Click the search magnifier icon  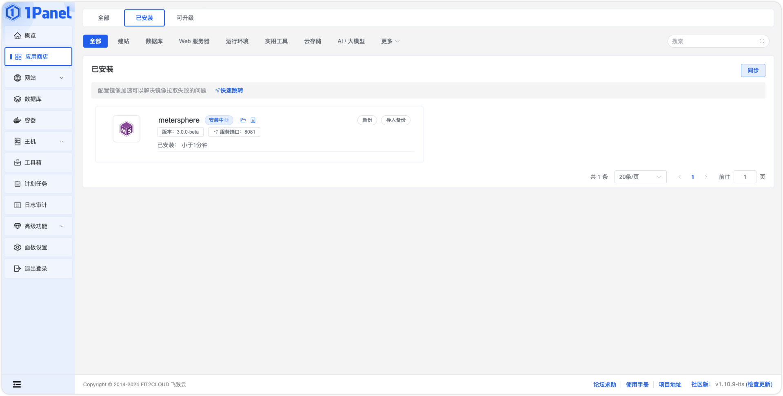(762, 41)
